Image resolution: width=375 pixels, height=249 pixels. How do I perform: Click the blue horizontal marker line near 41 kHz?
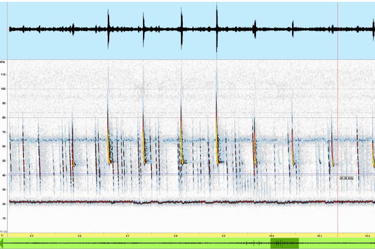click(x=141, y=175)
